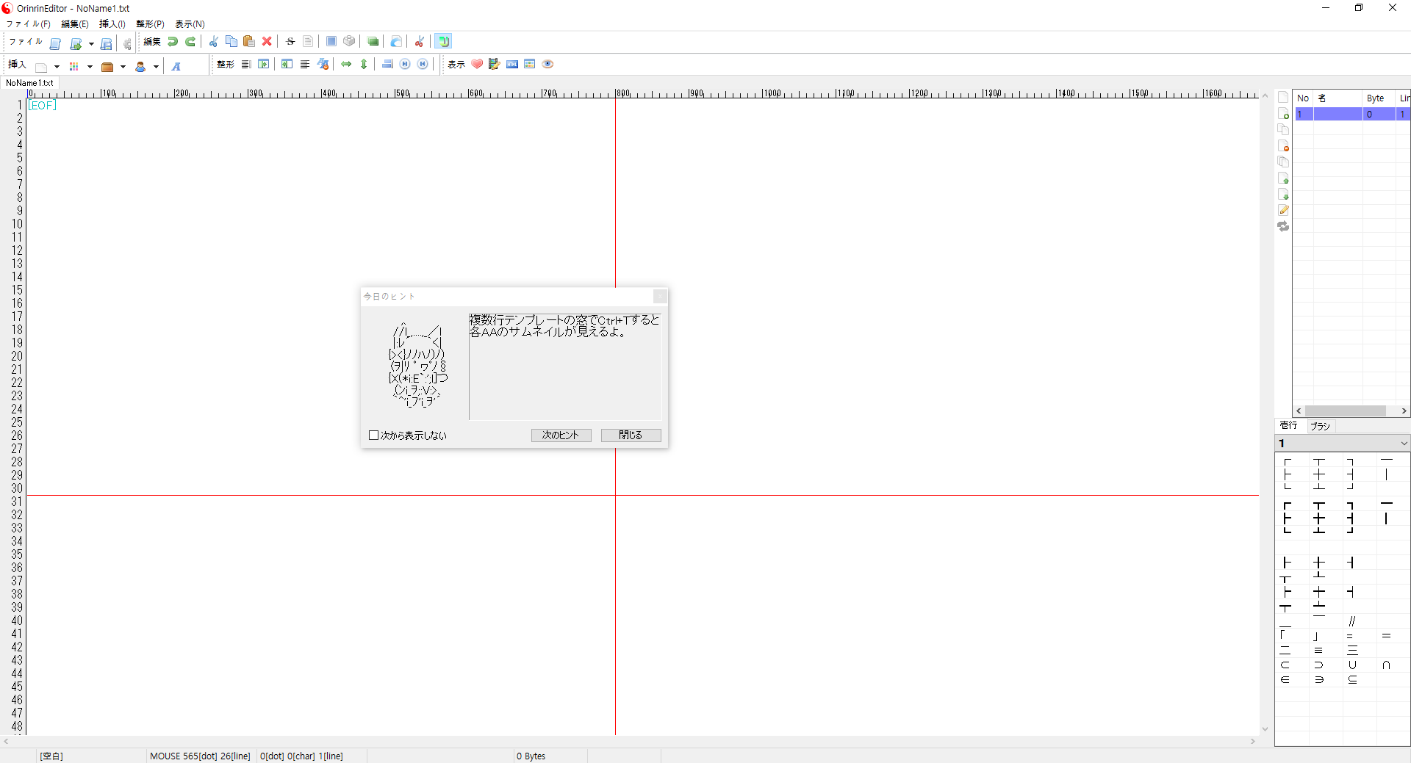Close the 今日のヒント dialog with X

pos(660,296)
